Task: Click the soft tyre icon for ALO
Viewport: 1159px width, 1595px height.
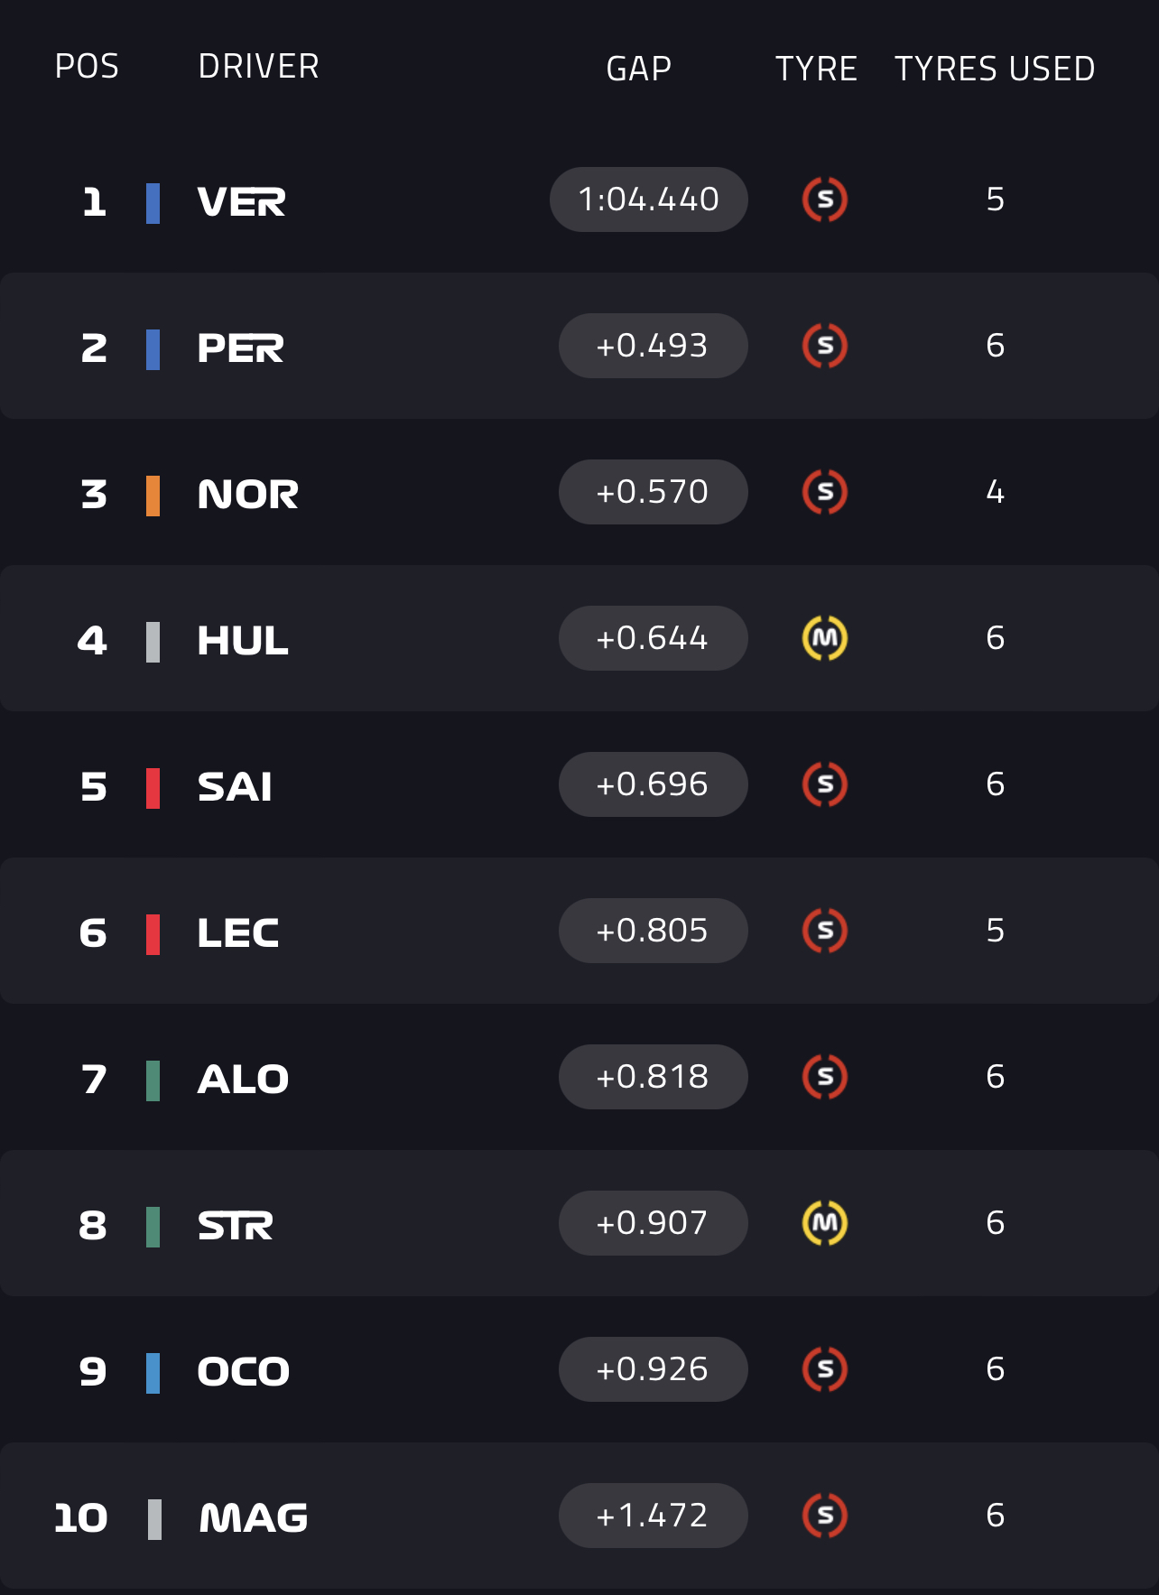Action: [824, 1077]
